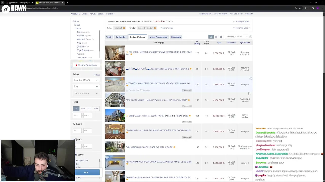Click the min TL price field
Screen dimensions: 325x182
(77, 115)
